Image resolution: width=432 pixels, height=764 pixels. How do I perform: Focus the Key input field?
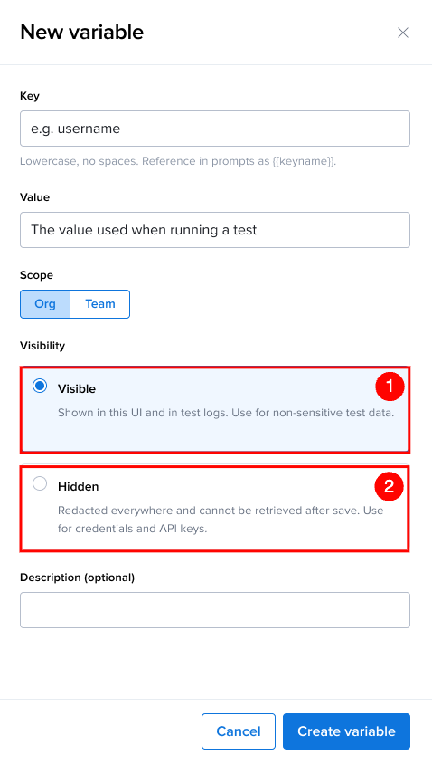pyautogui.click(x=215, y=129)
